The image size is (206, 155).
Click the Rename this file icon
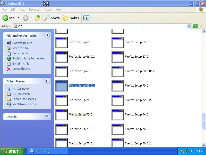[9, 43]
